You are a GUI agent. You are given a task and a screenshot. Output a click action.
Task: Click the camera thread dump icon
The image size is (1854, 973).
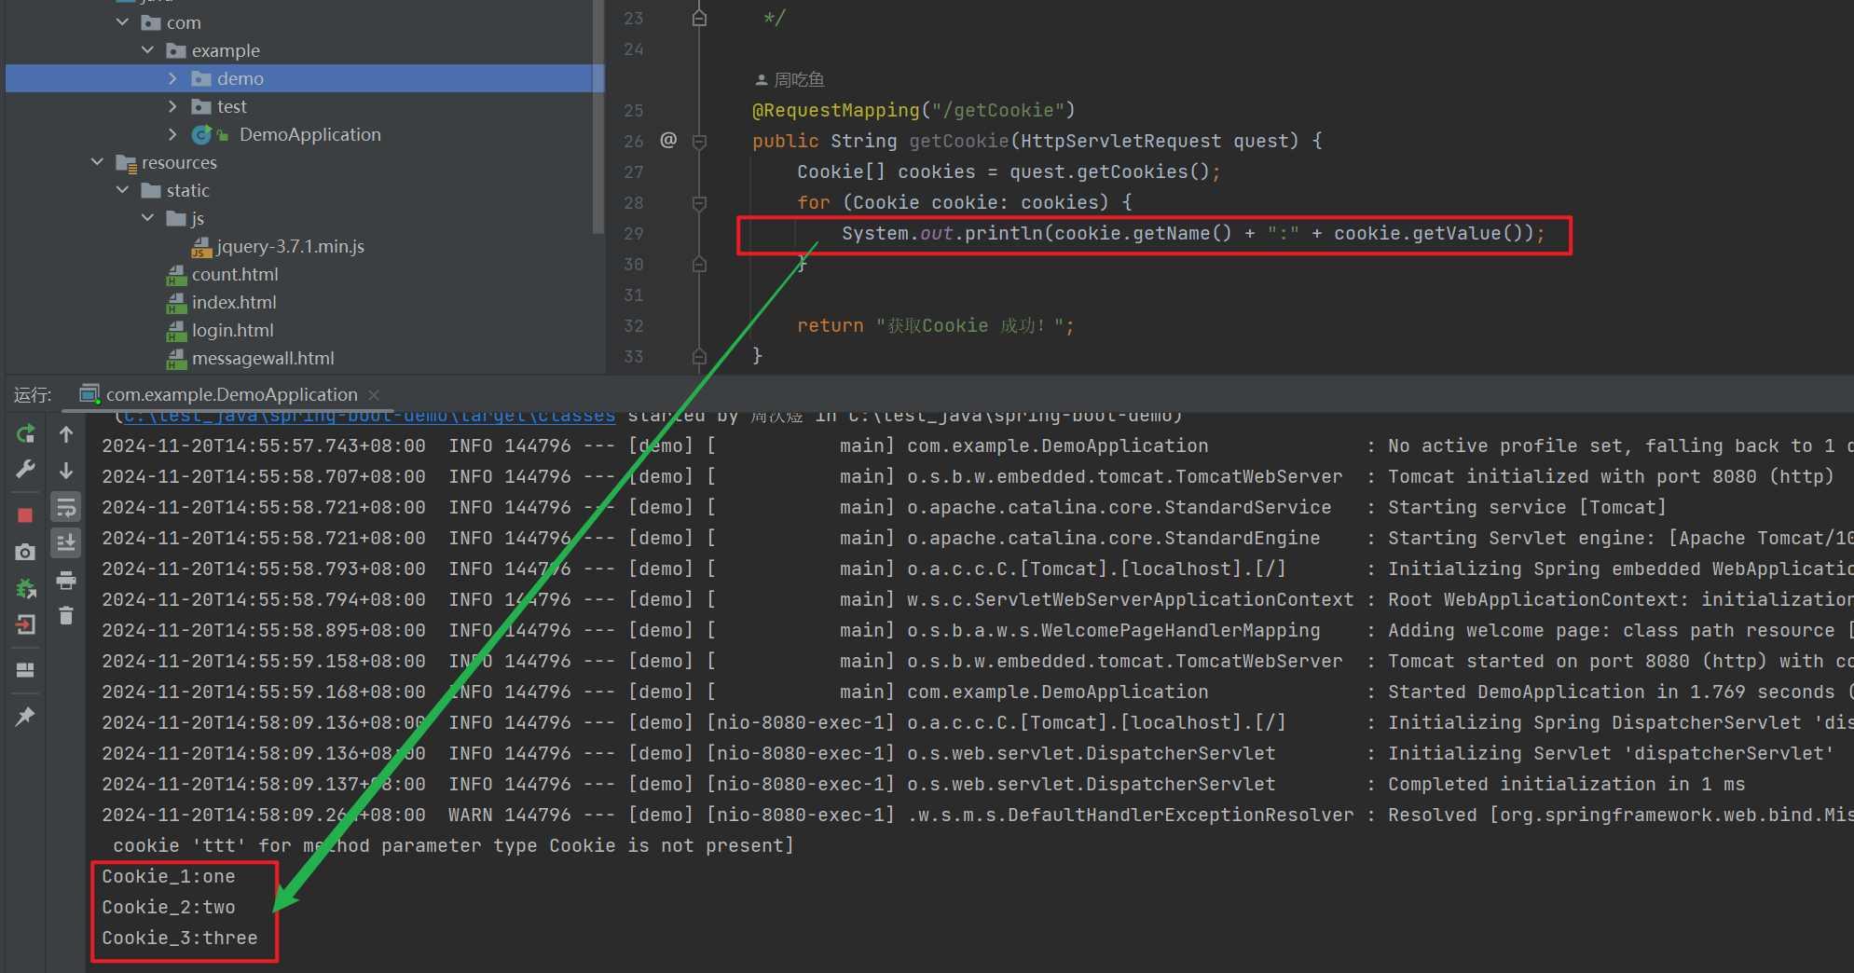(x=26, y=552)
